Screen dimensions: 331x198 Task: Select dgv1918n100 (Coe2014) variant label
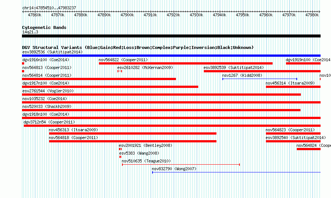pos(46,114)
